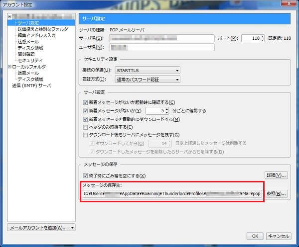Open 送信 (SMTP) サーバ settings

(x=32, y=85)
